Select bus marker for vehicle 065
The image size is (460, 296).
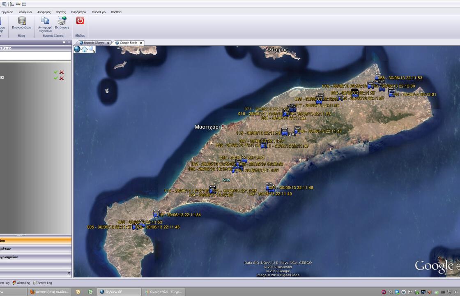378,76
